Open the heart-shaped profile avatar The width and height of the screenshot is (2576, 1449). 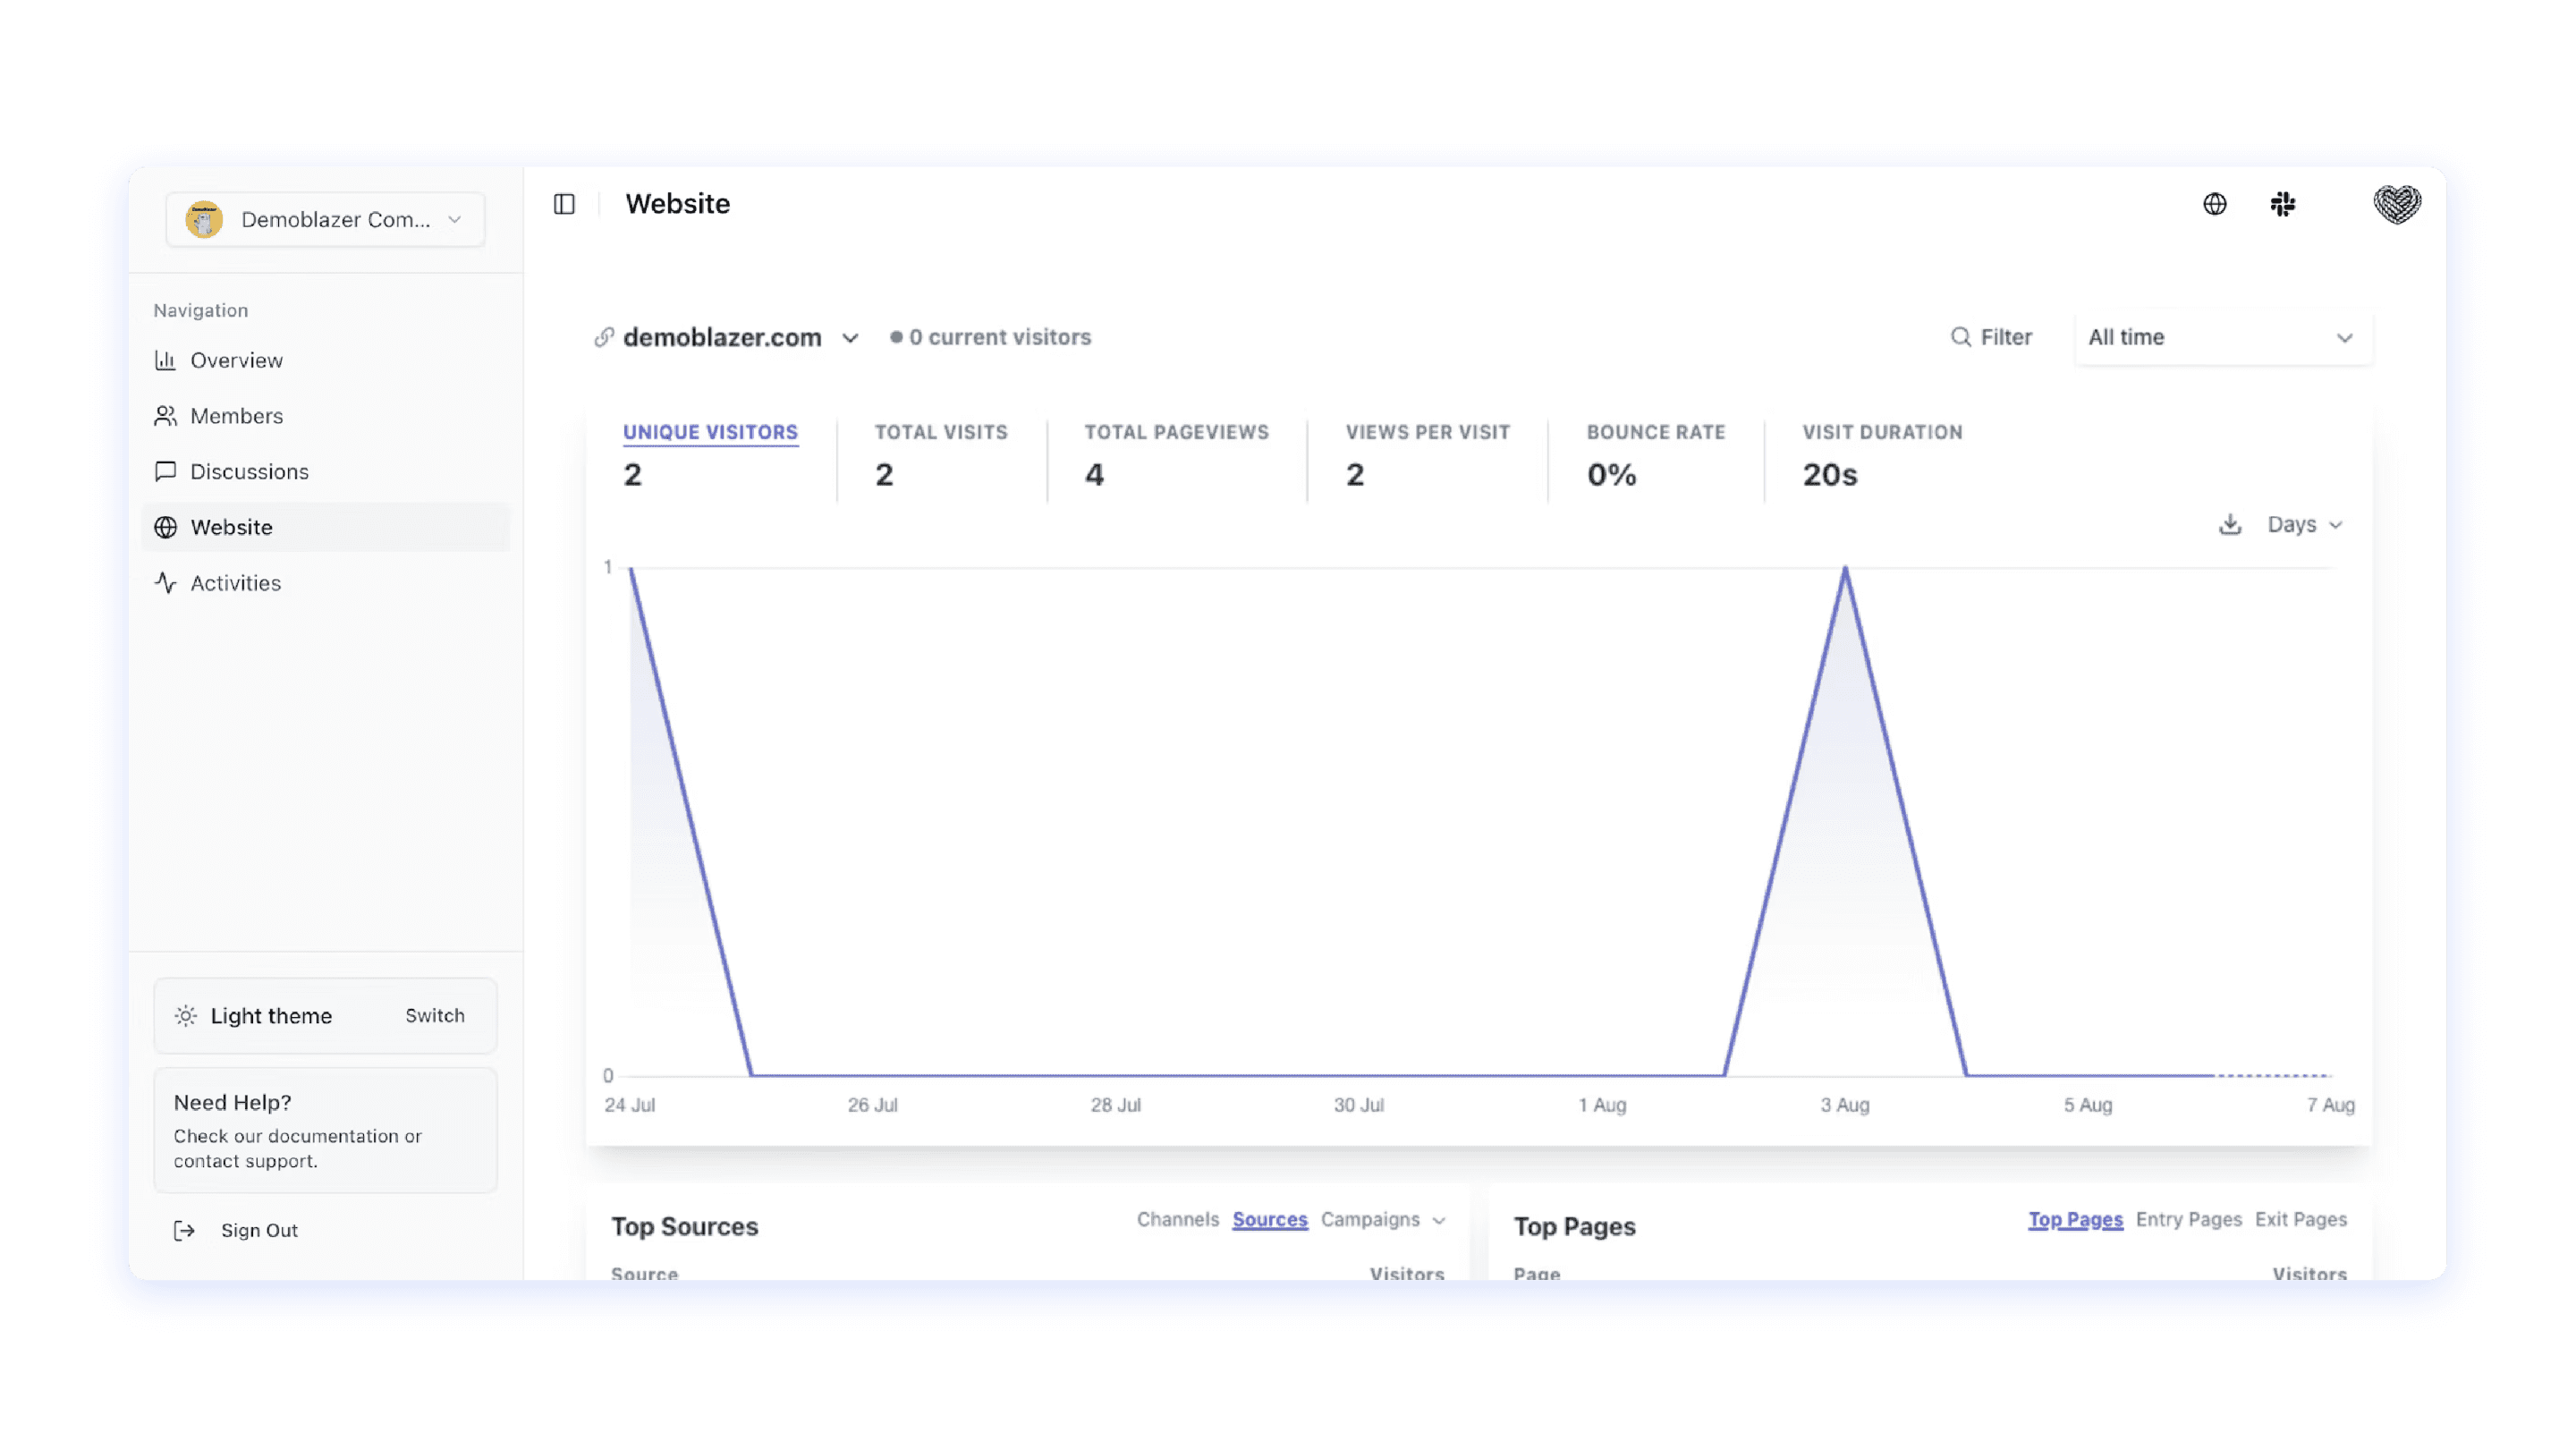2396,204
